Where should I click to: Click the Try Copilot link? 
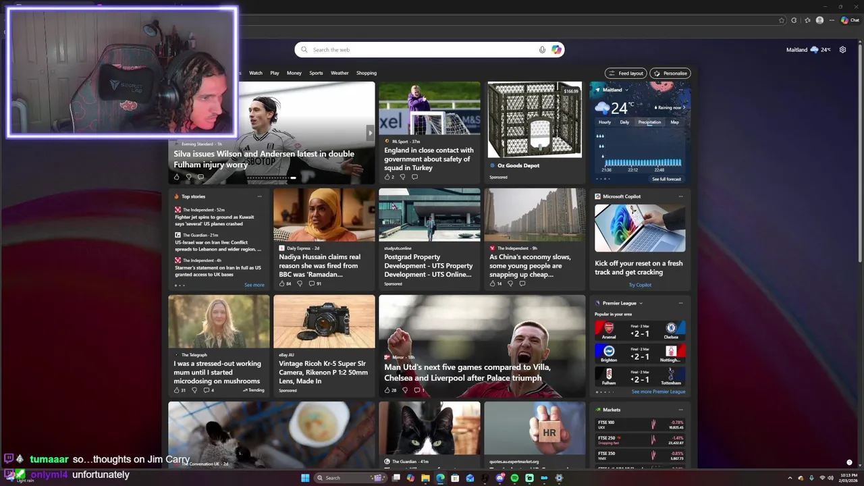(640, 285)
